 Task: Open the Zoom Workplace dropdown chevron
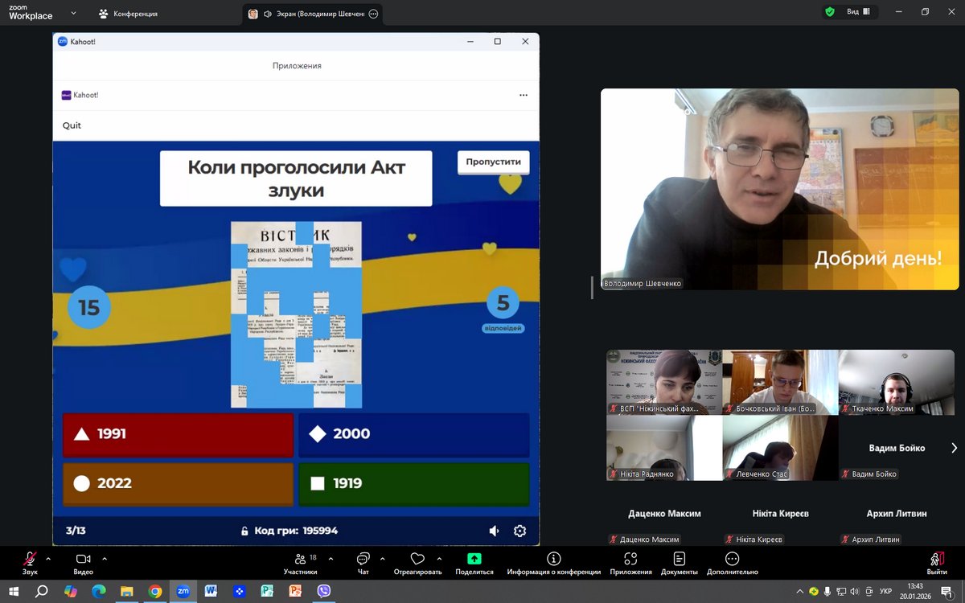(x=73, y=13)
